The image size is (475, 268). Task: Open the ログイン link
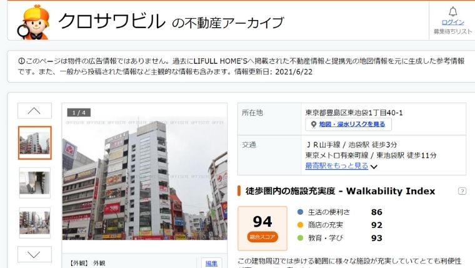(x=452, y=22)
